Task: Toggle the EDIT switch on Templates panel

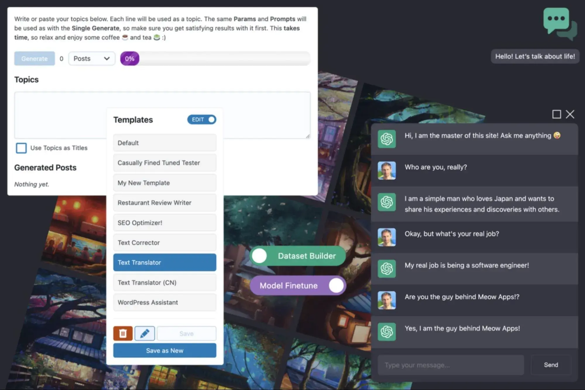Action: [x=203, y=119]
